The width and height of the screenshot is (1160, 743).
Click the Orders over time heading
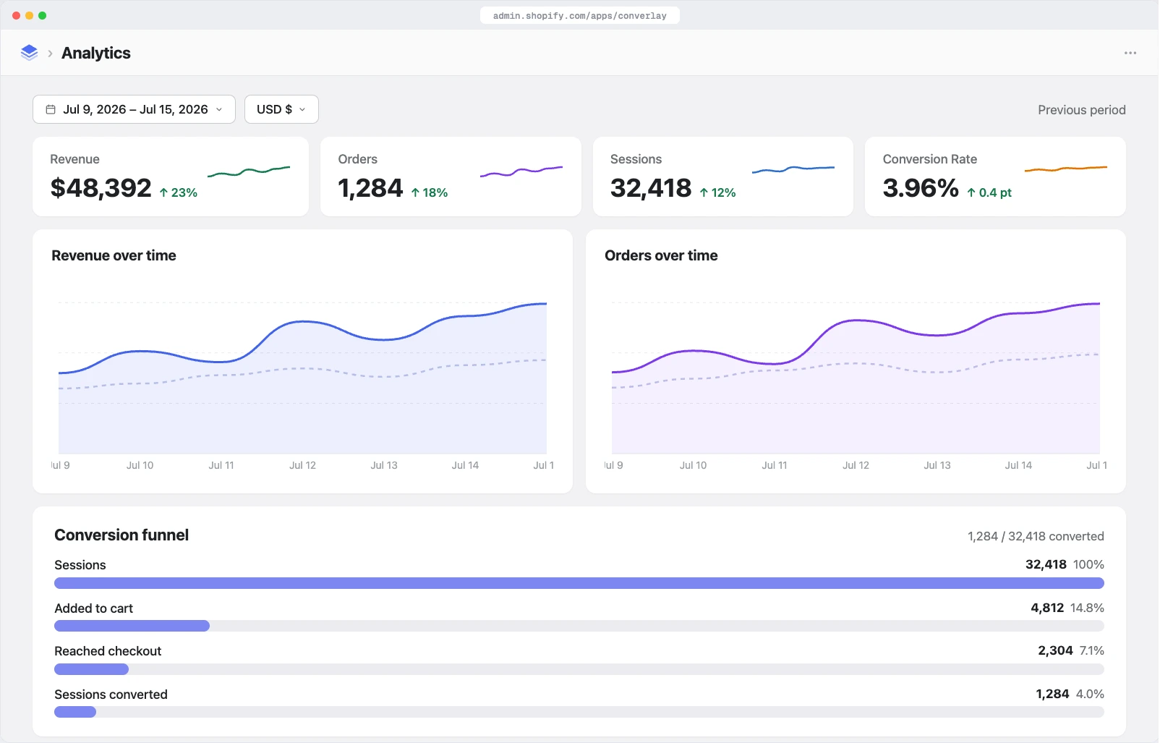[661, 255]
